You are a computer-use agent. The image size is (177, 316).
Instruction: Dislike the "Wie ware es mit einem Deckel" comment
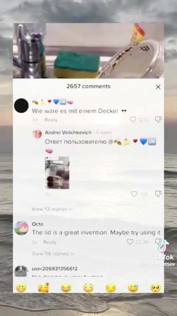[x=158, y=120]
